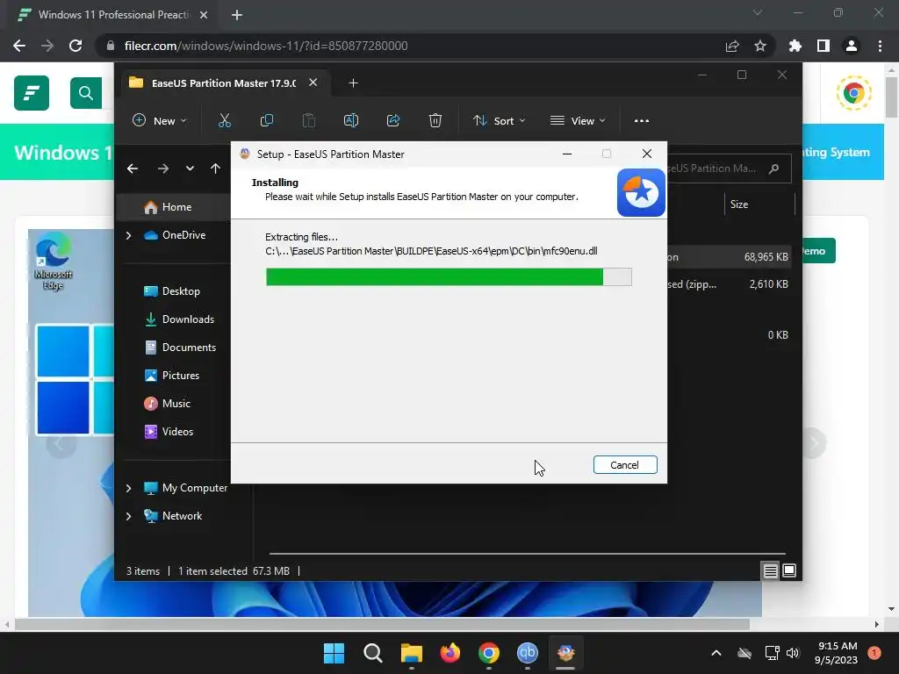
Task: Click the Share icon in File Explorer toolbar
Action: click(393, 120)
